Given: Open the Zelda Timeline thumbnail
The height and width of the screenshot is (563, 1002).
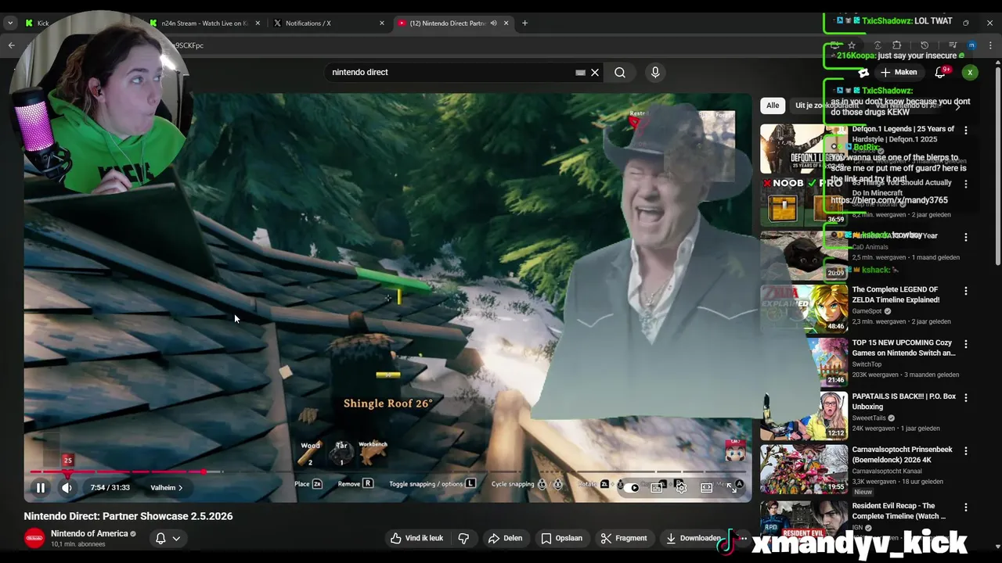Looking at the screenshot, I should (803, 308).
